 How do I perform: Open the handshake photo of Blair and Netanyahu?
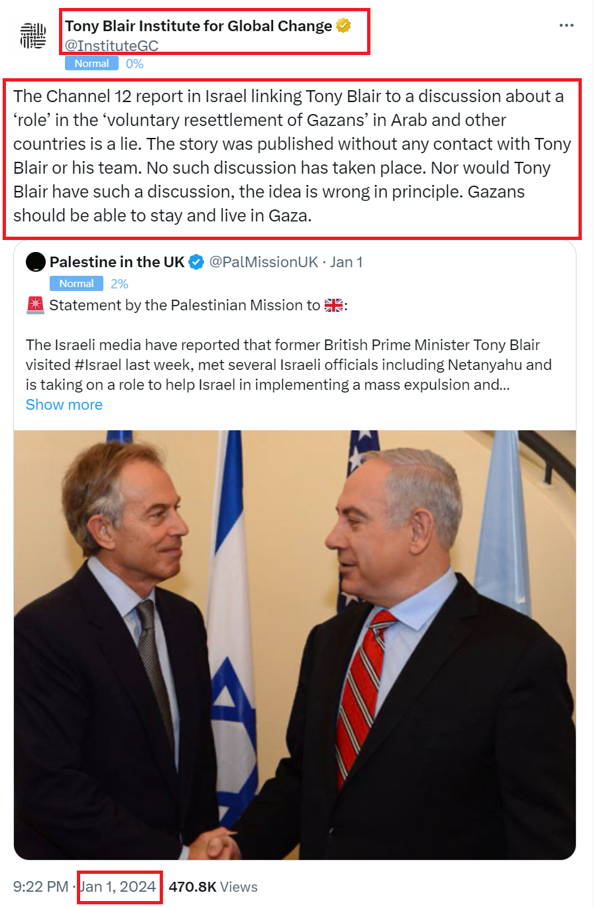click(x=295, y=644)
